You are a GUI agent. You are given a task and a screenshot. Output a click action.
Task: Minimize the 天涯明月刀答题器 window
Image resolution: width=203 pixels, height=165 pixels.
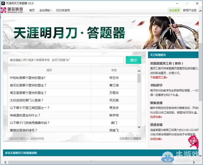(x=177, y=3)
